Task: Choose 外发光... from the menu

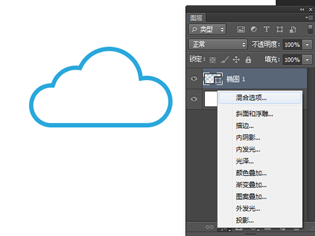Action: [260, 208]
